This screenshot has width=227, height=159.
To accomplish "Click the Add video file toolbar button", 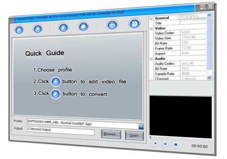I will pos(19,30).
